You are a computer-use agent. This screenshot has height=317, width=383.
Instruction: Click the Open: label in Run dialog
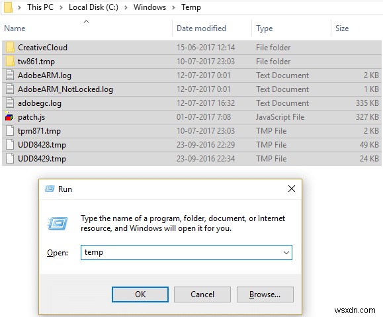(x=58, y=253)
